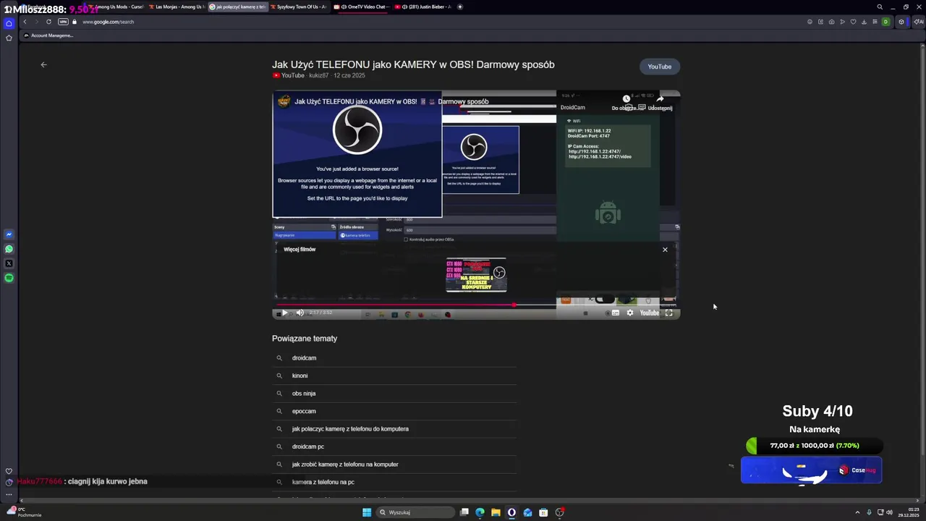The width and height of the screenshot is (926, 521).
Task: Open WhatsApp in the Opera sidebar
Action: [9, 249]
